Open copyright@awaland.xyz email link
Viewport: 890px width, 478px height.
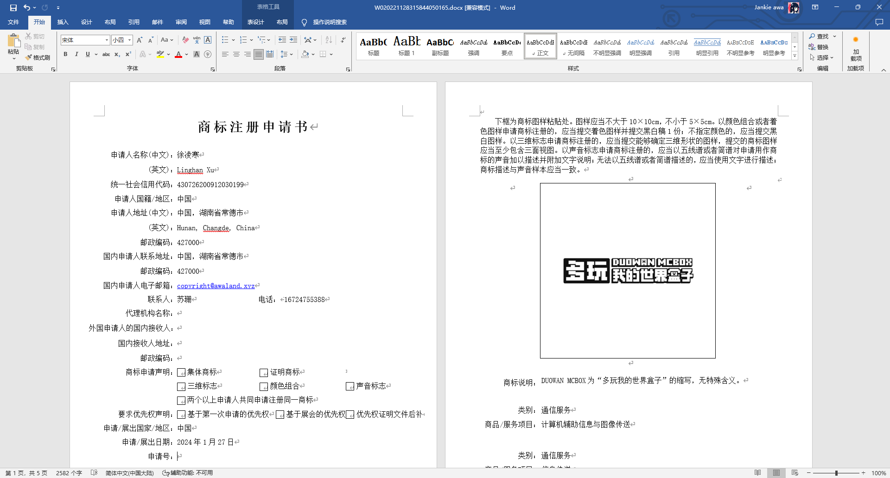point(216,286)
